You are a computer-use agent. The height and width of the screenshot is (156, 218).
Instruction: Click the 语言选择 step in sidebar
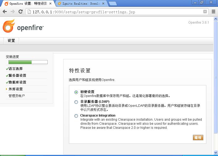(x=16, y=69)
